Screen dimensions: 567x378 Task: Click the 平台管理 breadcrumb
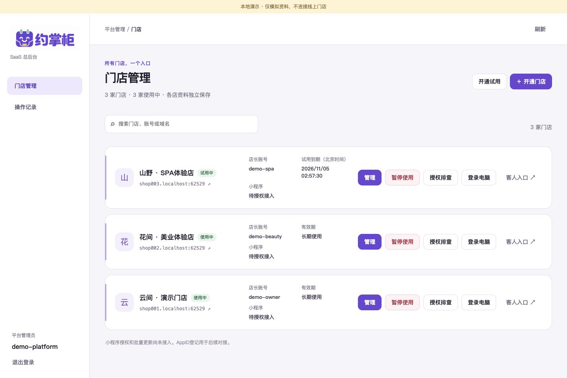coord(115,29)
